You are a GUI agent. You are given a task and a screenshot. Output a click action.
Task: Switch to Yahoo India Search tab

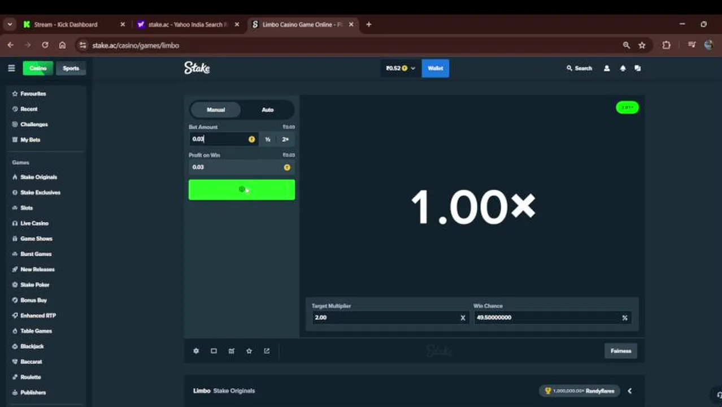(188, 24)
